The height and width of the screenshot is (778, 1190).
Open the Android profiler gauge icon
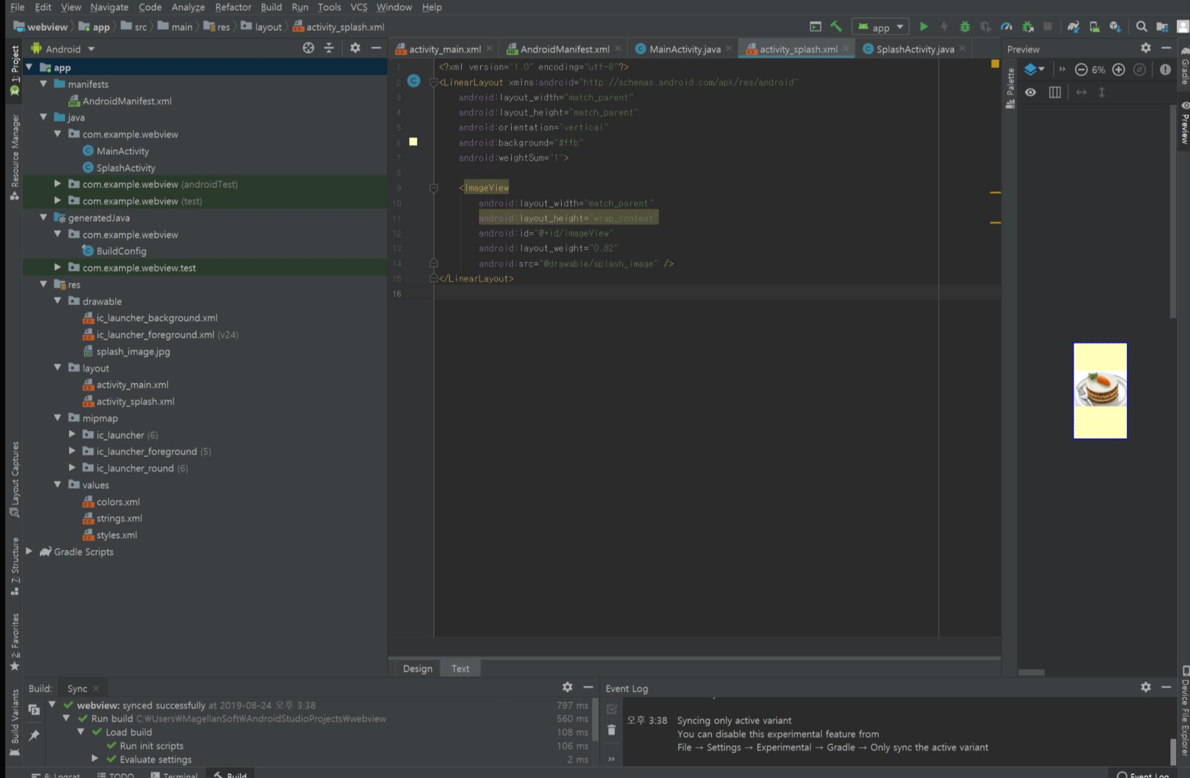point(1006,27)
